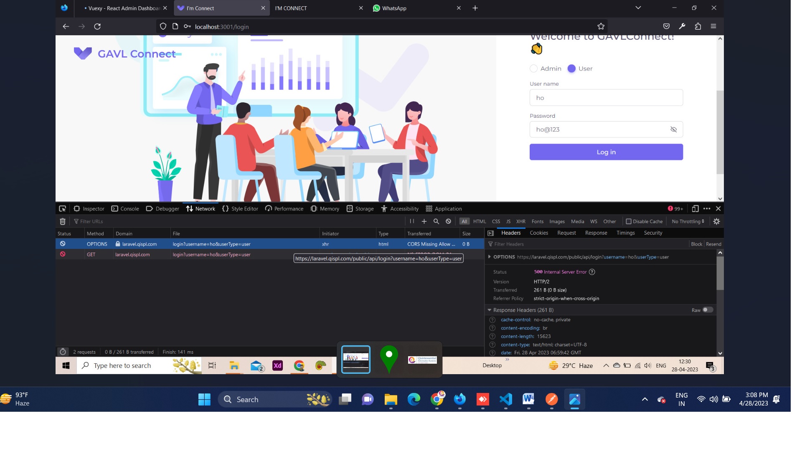Click the element picker icon in devtools
The height and width of the screenshot is (451, 802).
[x=63, y=209]
